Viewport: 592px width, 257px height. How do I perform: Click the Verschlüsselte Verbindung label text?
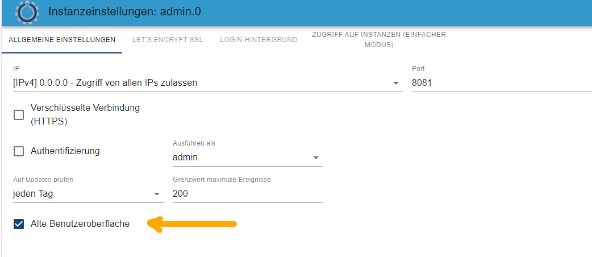pos(85,115)
